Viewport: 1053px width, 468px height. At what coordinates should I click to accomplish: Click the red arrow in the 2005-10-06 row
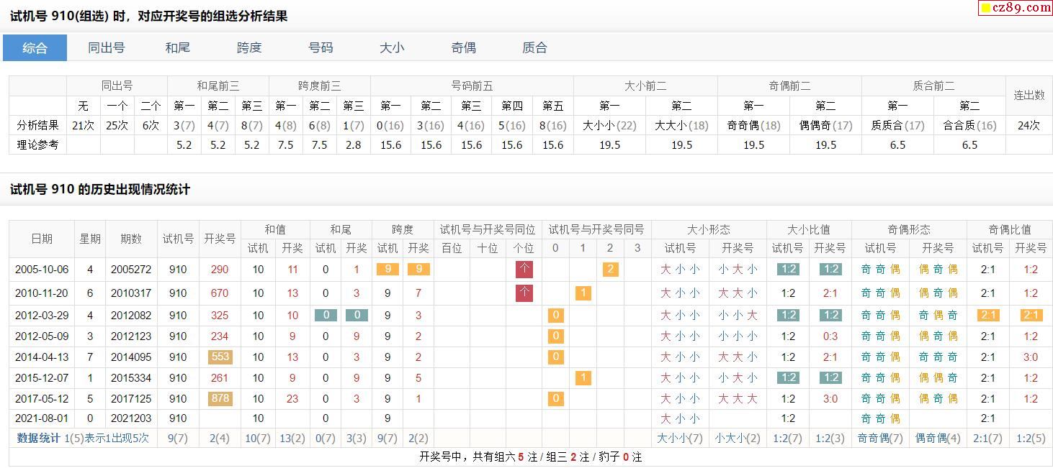(524, 270)
